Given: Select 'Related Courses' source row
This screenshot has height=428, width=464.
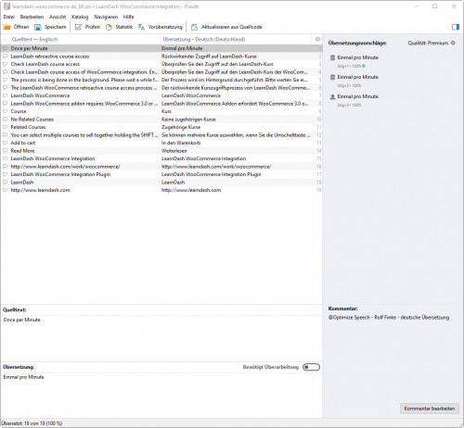Looking at the screenshot, I should coord(28,127).
